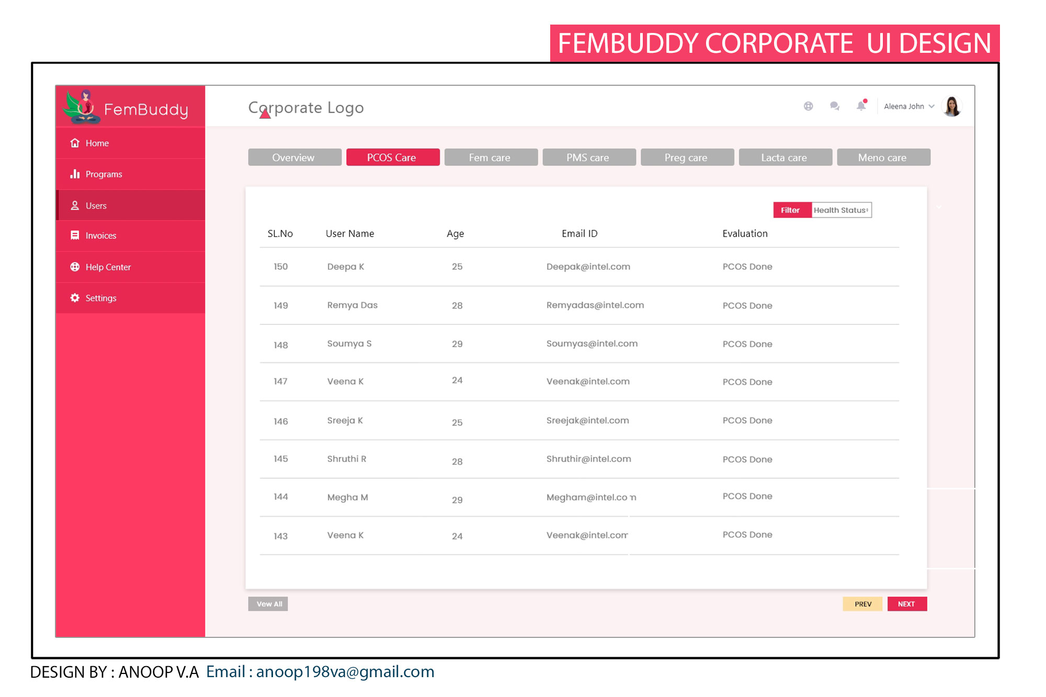1046x697 pixels.
Task: Click the Home house icon in sidebar
Action: 75,143
